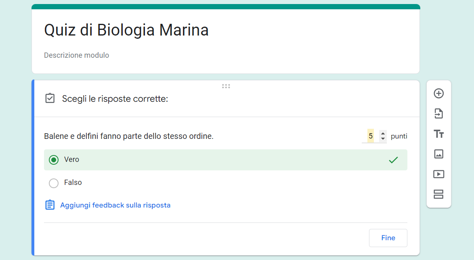Click the Quiz di Biologia Marina title
Image resolution: width=474 pixels, height=260 pixels.
(x=126, y=30)
